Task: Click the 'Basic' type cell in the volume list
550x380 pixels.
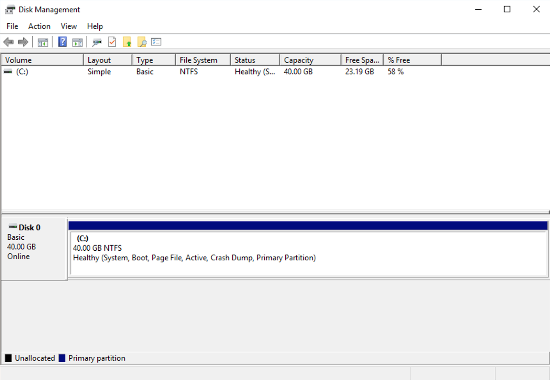Action: click(x=145, y=72)
